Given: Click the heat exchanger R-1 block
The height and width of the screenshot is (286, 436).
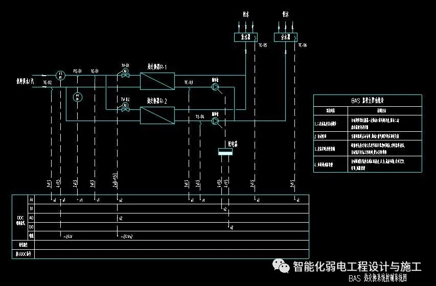Looking at the screenshot, I should pyautogui.click(x=157, y=81).
